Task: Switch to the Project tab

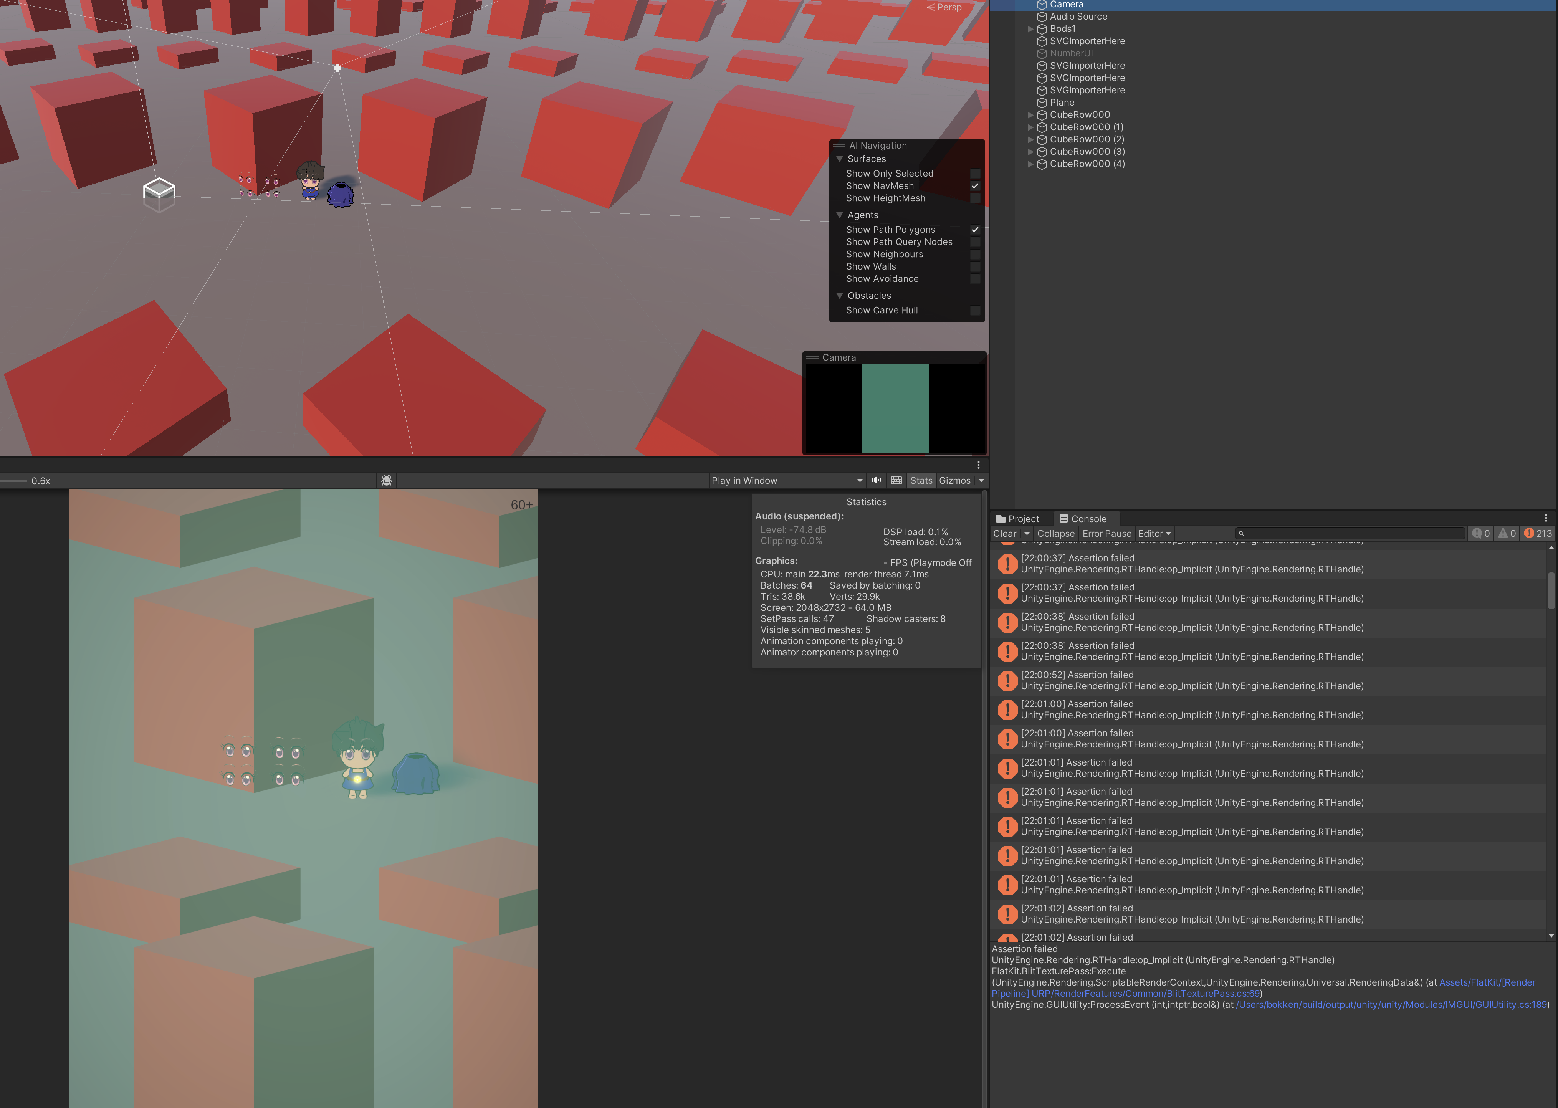Action: [1019, 519]
